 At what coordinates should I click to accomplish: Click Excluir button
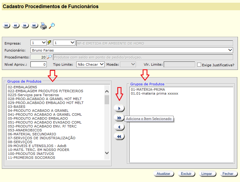(186, 174)
